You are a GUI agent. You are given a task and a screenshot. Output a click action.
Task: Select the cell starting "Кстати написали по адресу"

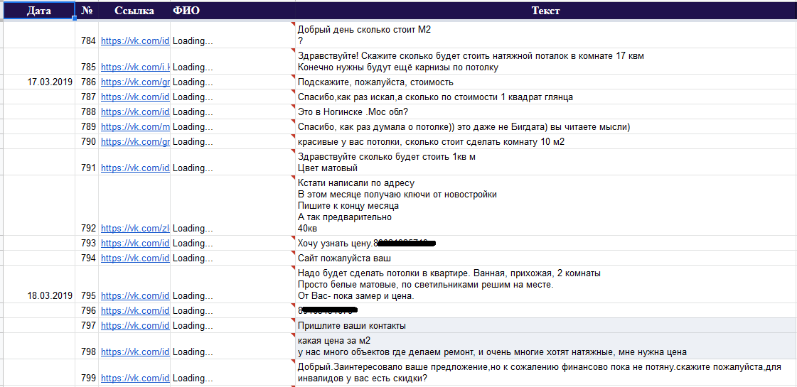point(546,205)
